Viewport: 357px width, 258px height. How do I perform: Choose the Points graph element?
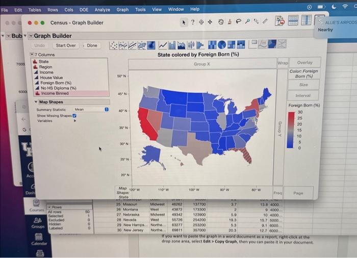tap(113, 45)
